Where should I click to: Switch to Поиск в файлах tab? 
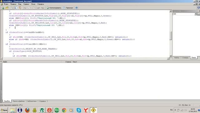tap(19, 101)
